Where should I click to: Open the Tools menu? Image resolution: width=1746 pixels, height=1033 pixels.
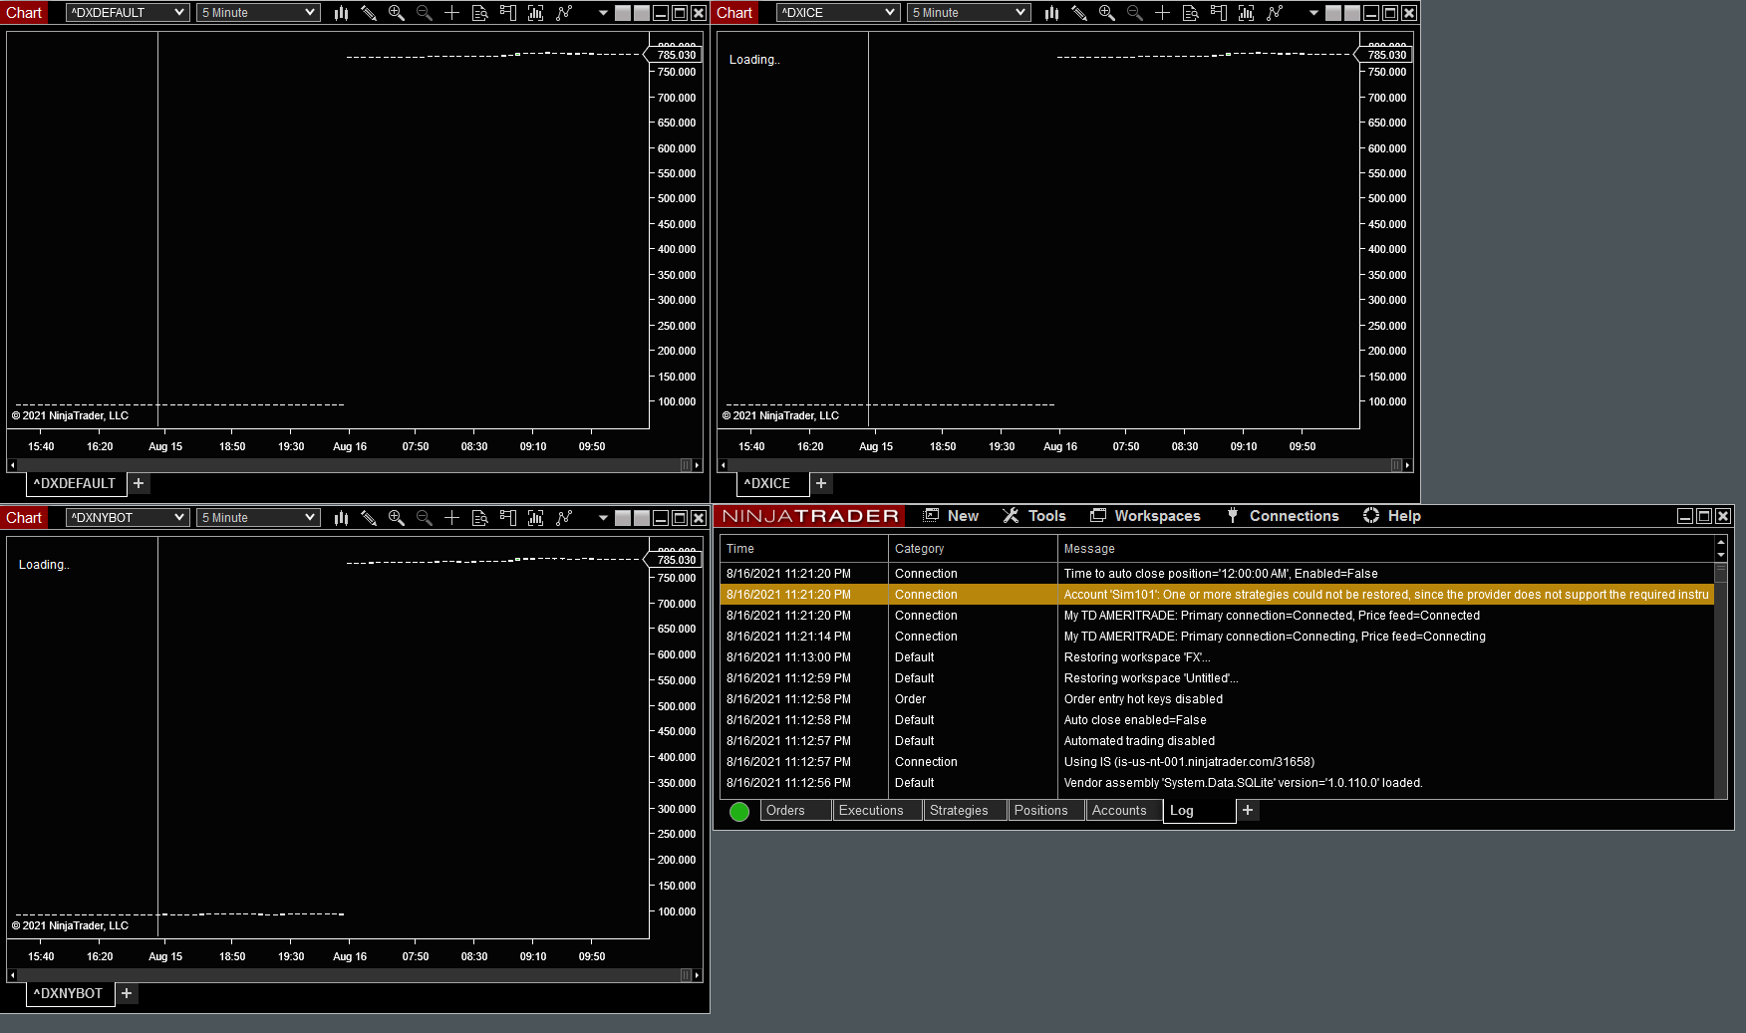(1034, 516)
